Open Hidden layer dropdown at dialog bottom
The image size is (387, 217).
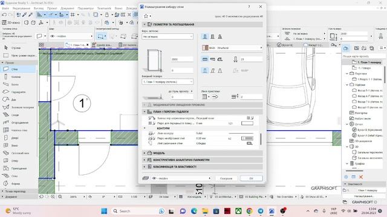click(181, 178)
